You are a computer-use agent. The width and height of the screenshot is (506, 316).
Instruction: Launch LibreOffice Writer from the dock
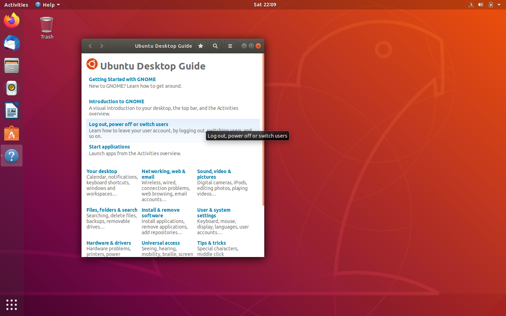[x=12, y=111]
